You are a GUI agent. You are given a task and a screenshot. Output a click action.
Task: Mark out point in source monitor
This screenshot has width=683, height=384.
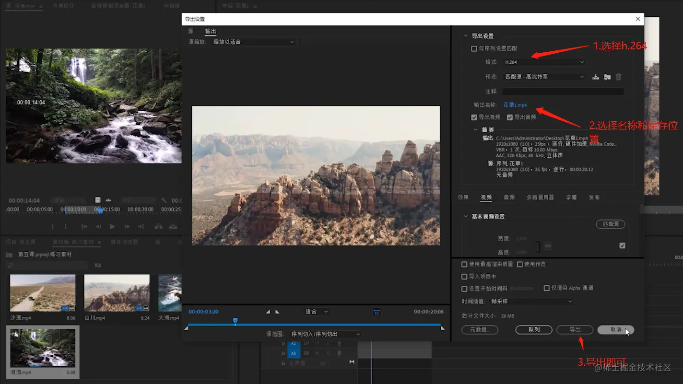[66, 226]
